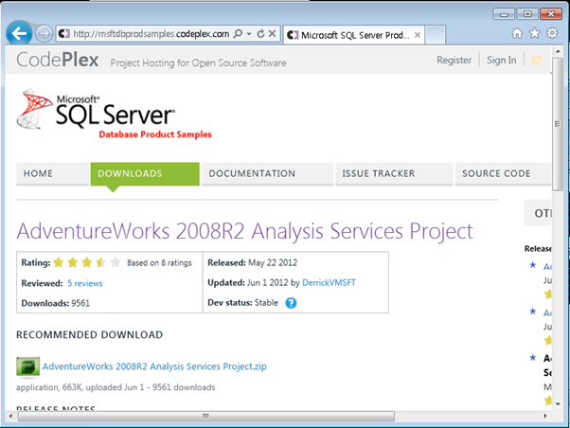The height and width of the screenshot is (428, 570).
Task: Click the horizontal scrollbar thumb
Action: (x=206, y=416)
